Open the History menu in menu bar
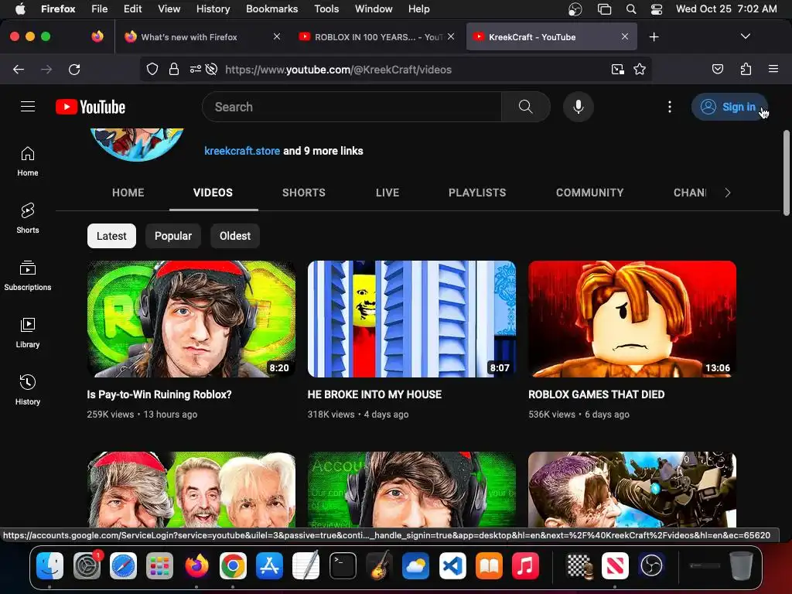The width and height of the screenshot is (792, 594). click(213, 9)
